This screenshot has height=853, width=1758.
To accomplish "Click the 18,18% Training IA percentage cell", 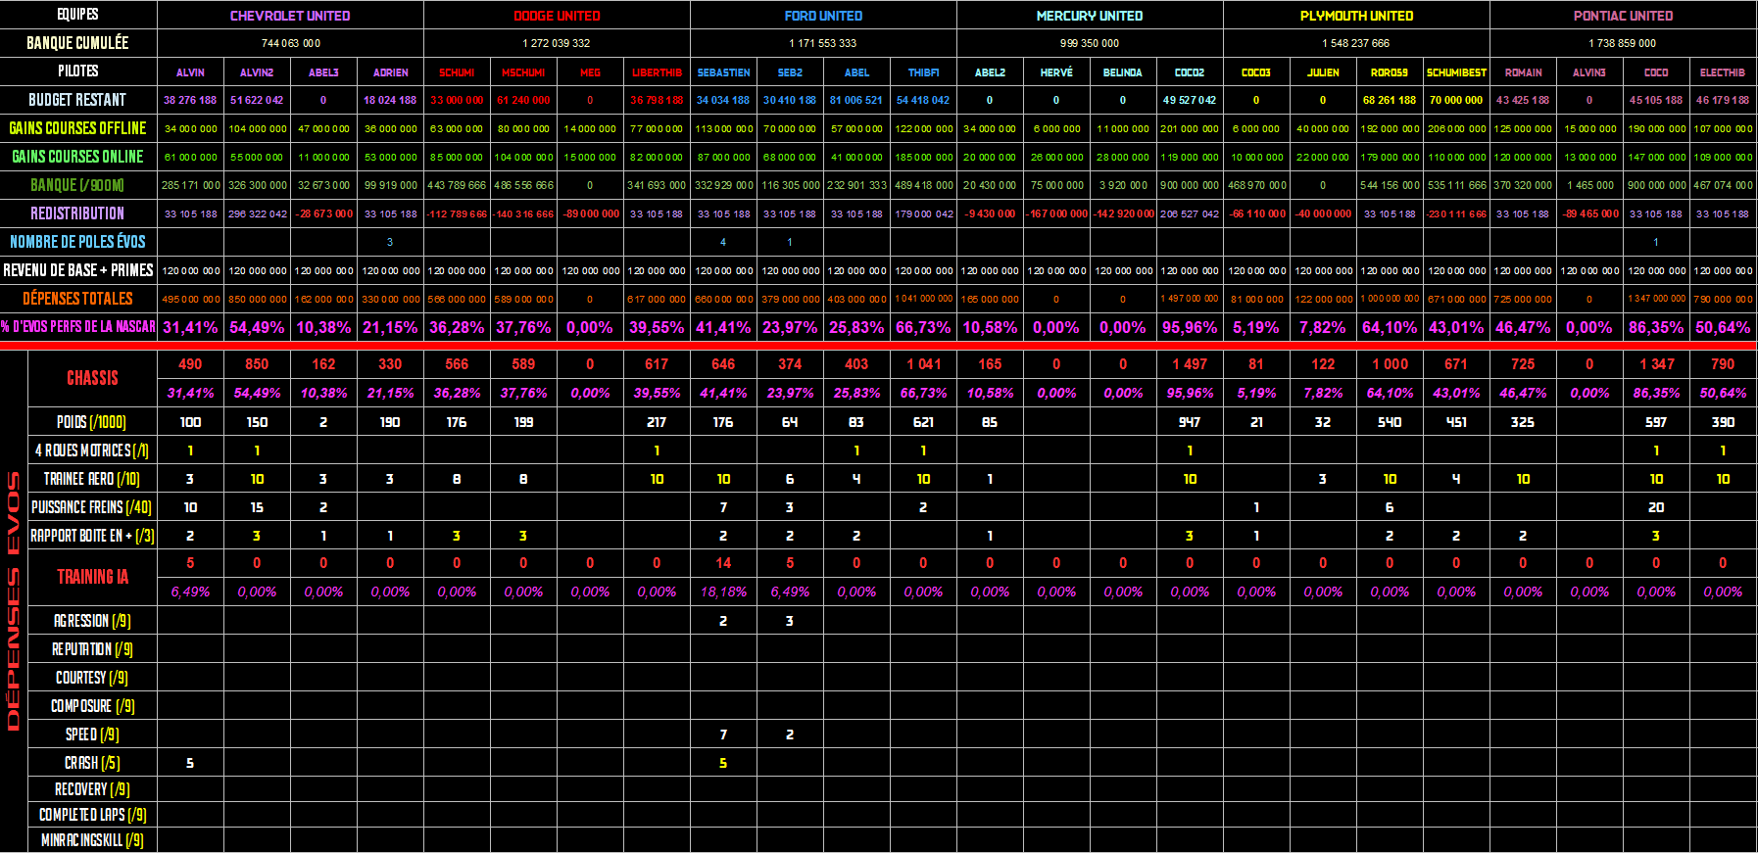I will [723, 592].
